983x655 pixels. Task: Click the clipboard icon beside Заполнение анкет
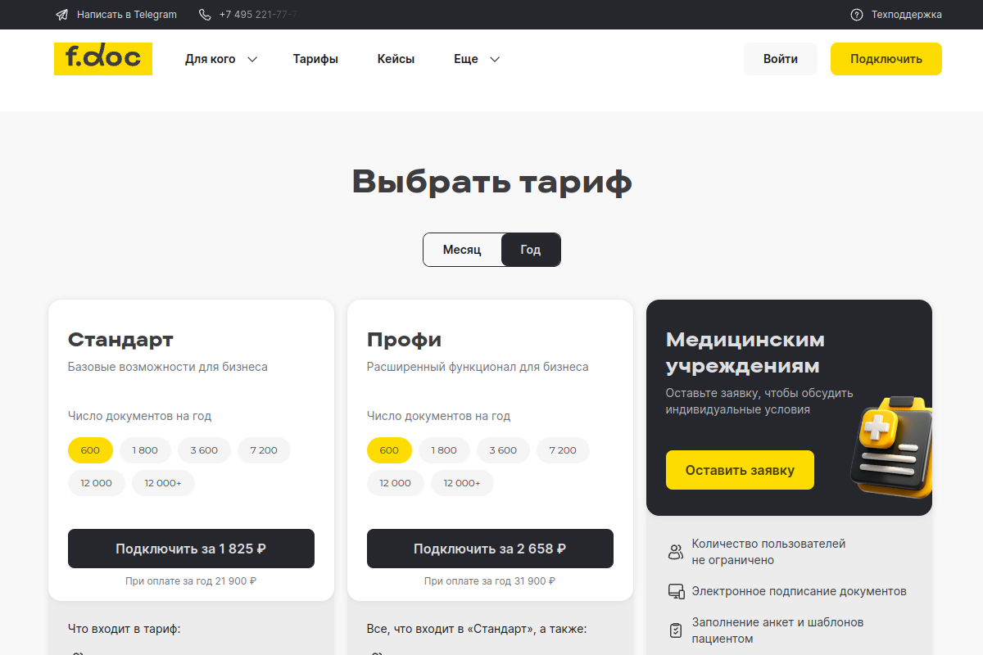tap(676, 630)
